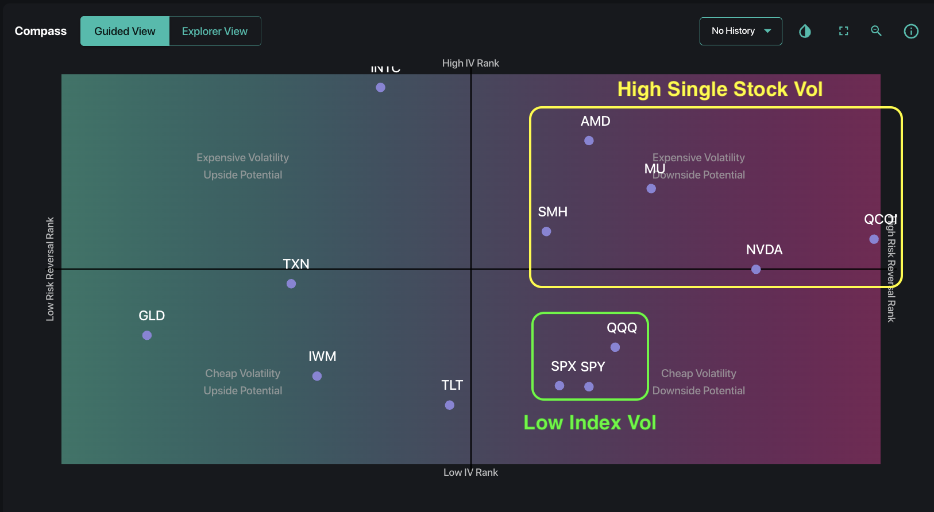Click the TXN ticker label
The image size is (934, 512).
(x=296, y=264)
